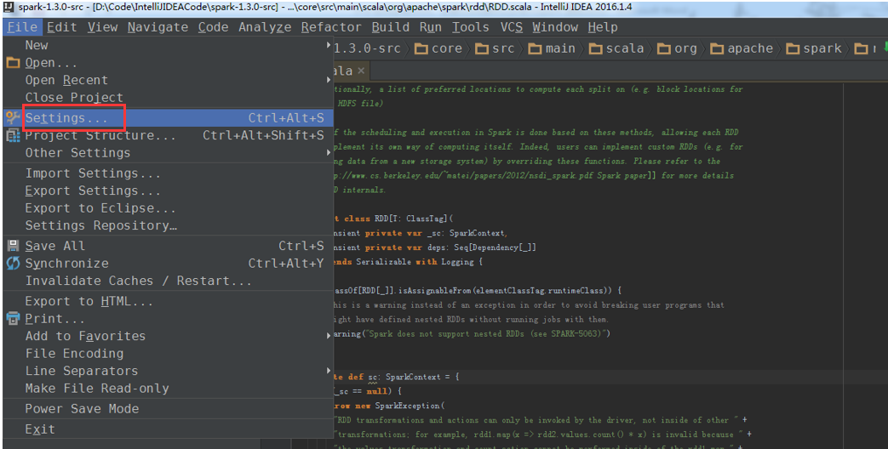This screenshot has height=449, width=888.
Task: Expand Add to Favorites submenu
Action: click(169, 336)
